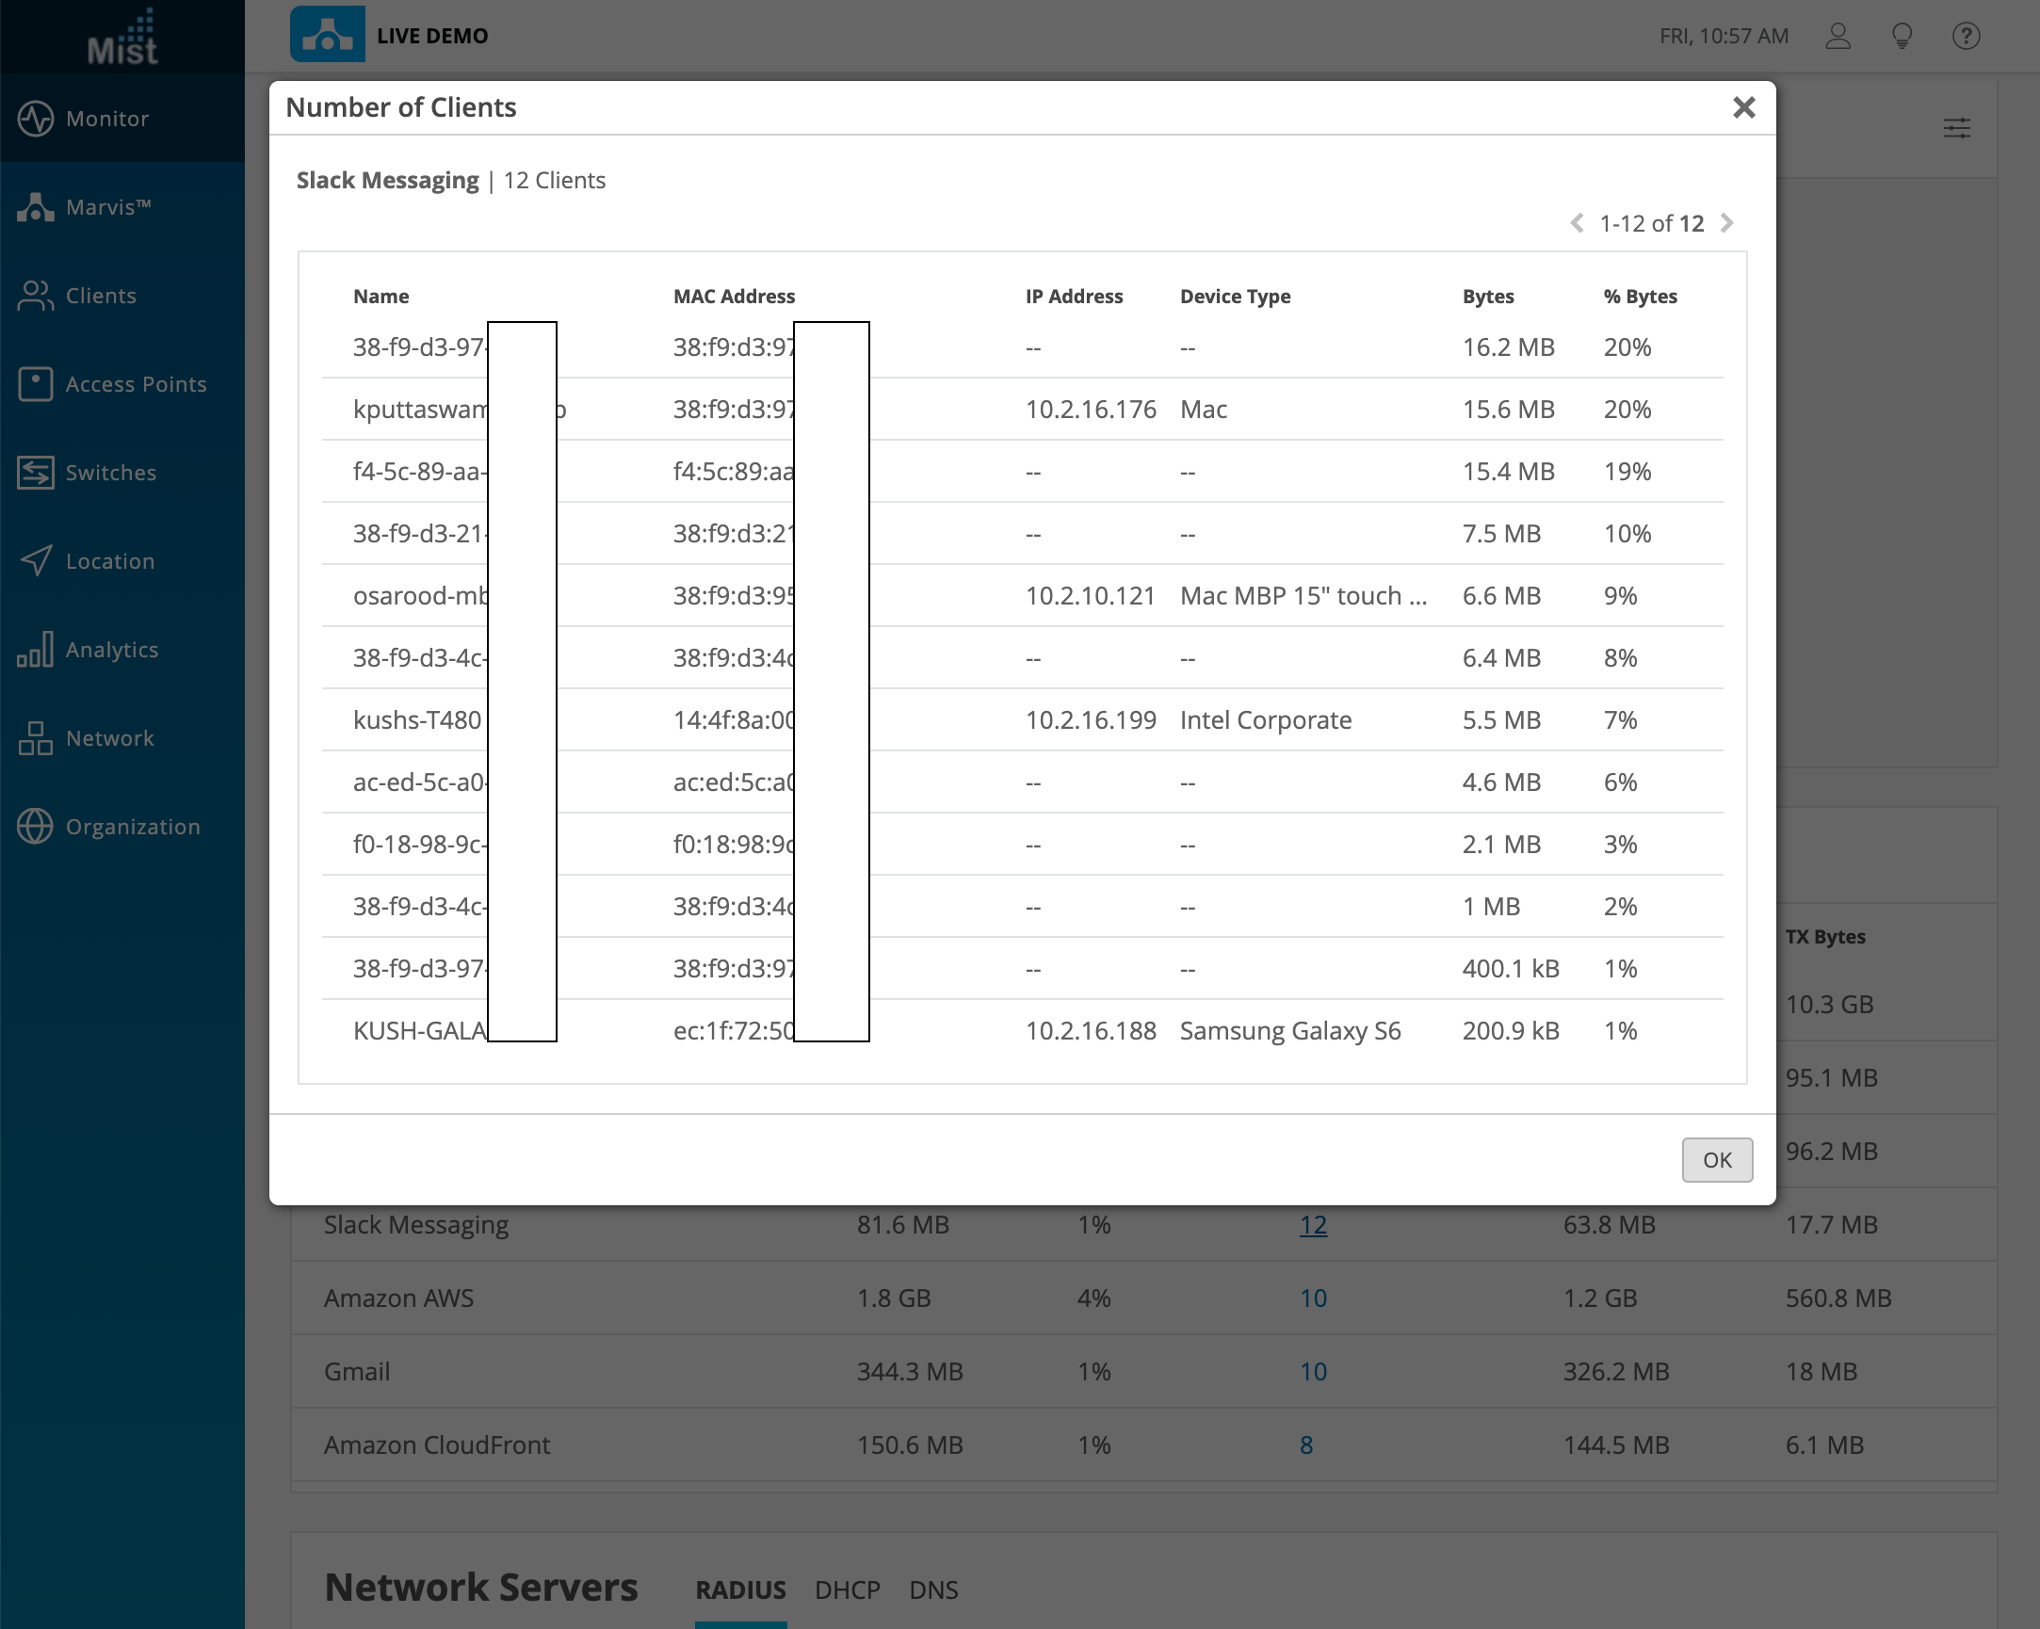Go to previous page of clients
Viewport: 2040px width, 1629px height.
[x=1577, y=223]
